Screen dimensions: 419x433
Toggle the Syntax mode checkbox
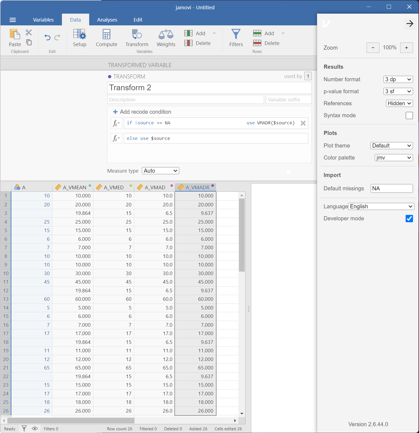[x=409, y=115]
